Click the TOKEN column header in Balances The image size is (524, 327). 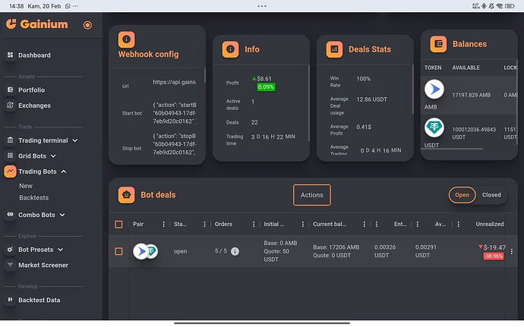point(433,68)
